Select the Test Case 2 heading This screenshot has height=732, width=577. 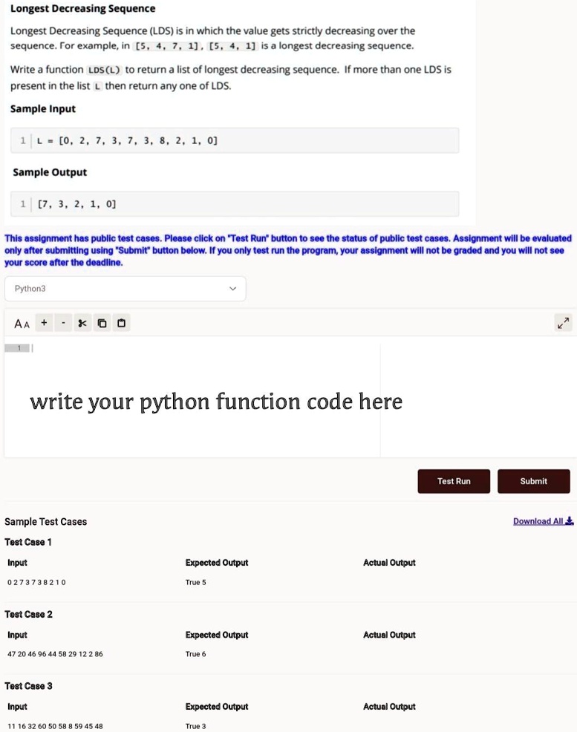[x=28, y=615]
